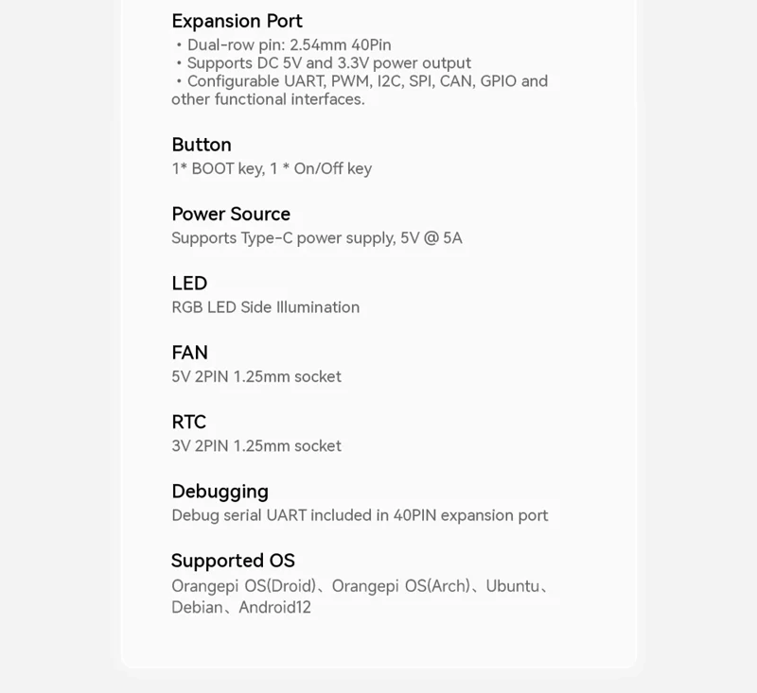Click the Debug serial UART description
This screenshot has height=693, width=757.
(360, 515)
